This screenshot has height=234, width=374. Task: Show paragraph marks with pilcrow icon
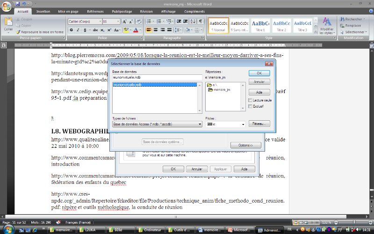pos(201,22)
